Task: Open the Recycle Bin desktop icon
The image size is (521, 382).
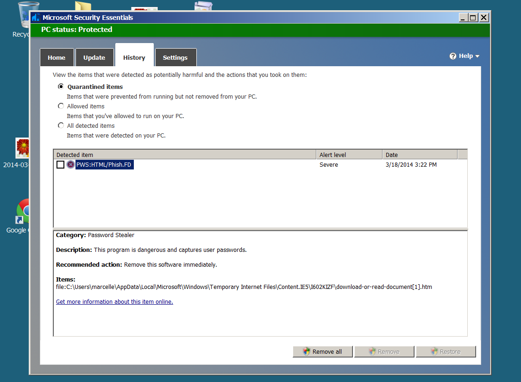Action: point(24,20)
